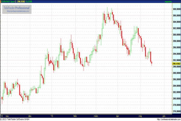Click the TeleTrader Professional logo watermark

(17, 8)
